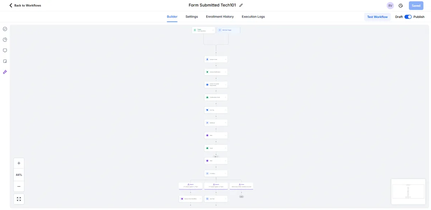
Task: Open the AI sparkle sidebar icon
Action: [5, 72]
